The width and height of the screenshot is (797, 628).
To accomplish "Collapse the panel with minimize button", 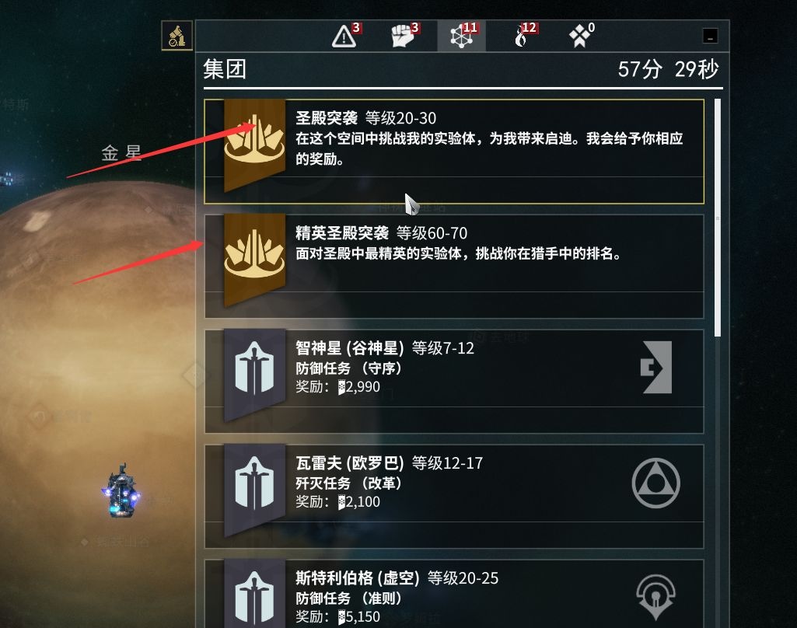I will pyautogui.click(x=710, y=36).
